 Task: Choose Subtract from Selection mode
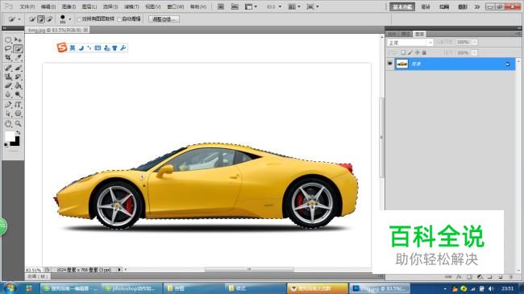(49, 19)
